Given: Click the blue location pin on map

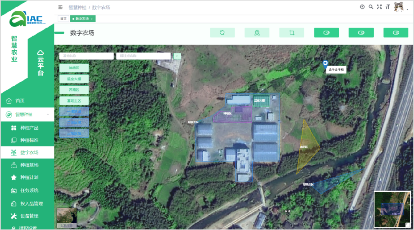Looking at the screenshot, I should click(x=325, y=64).
